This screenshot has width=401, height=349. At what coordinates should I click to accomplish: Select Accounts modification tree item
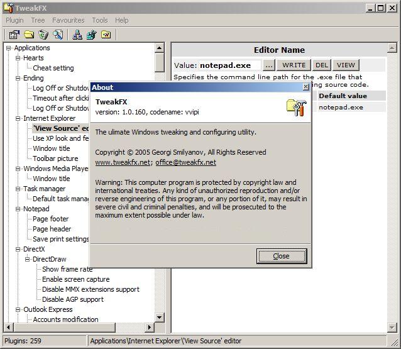tap(65, 319)
